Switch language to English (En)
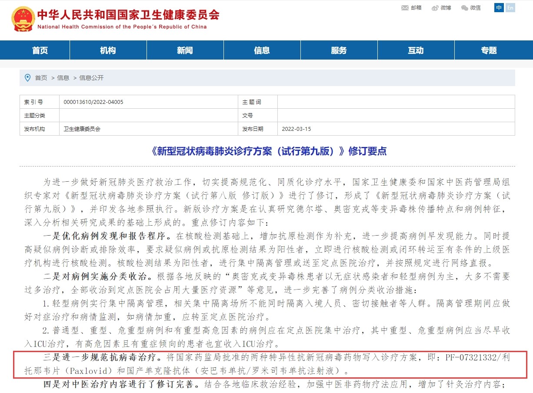The height and width of the screenshot is (393, 533). [510, 8]
